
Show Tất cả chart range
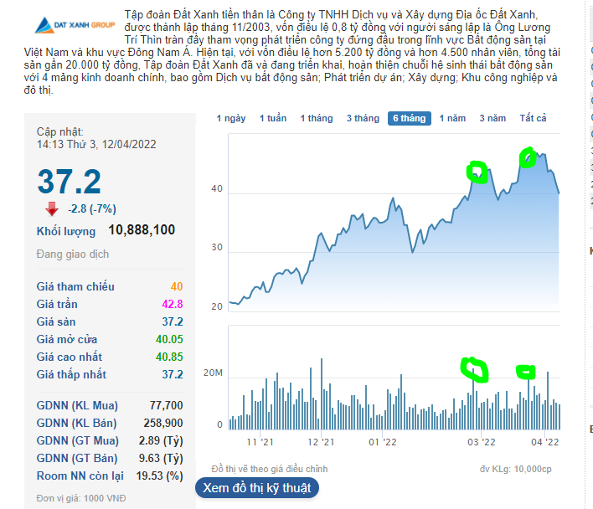click(533, 118)
